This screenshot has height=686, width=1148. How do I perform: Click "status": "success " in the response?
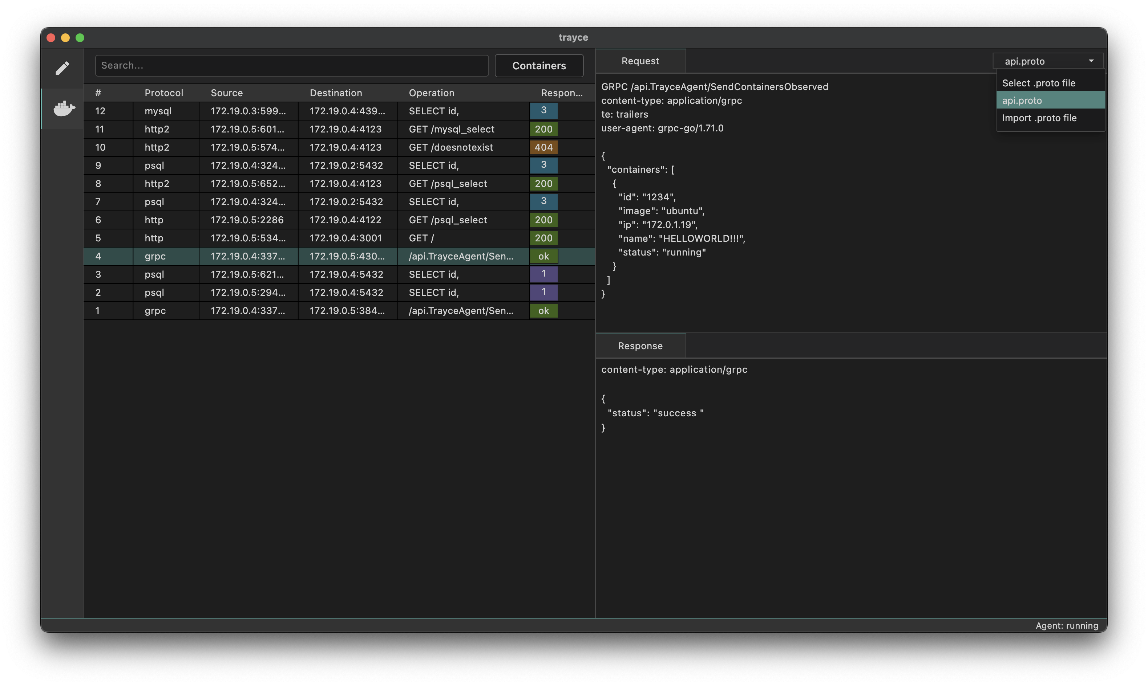(x=655, y=413)
